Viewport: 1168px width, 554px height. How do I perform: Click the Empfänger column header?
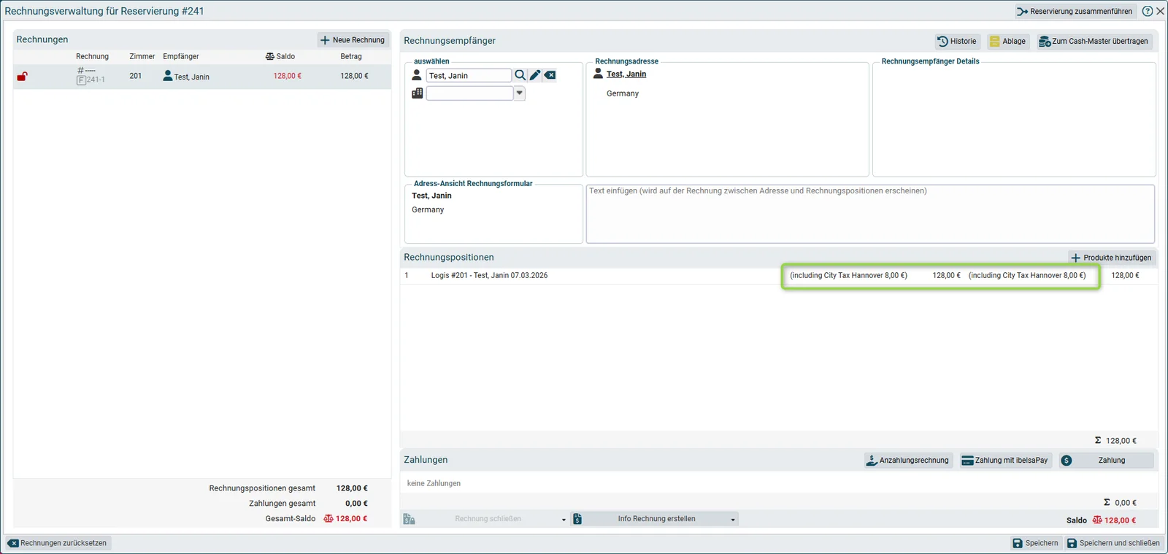[x=181, y=56]
